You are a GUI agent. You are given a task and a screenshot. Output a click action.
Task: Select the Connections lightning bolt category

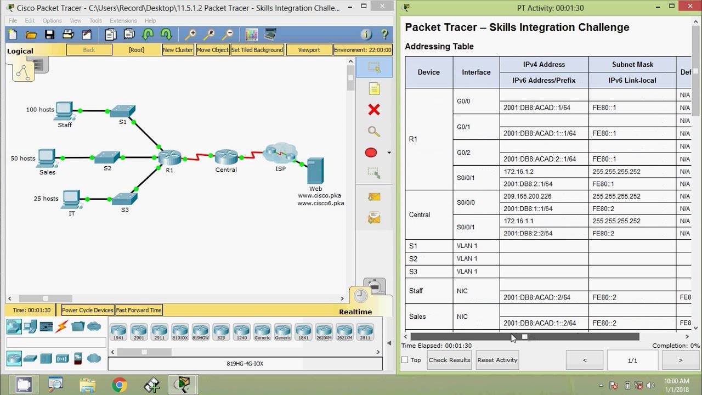[61, 326]
